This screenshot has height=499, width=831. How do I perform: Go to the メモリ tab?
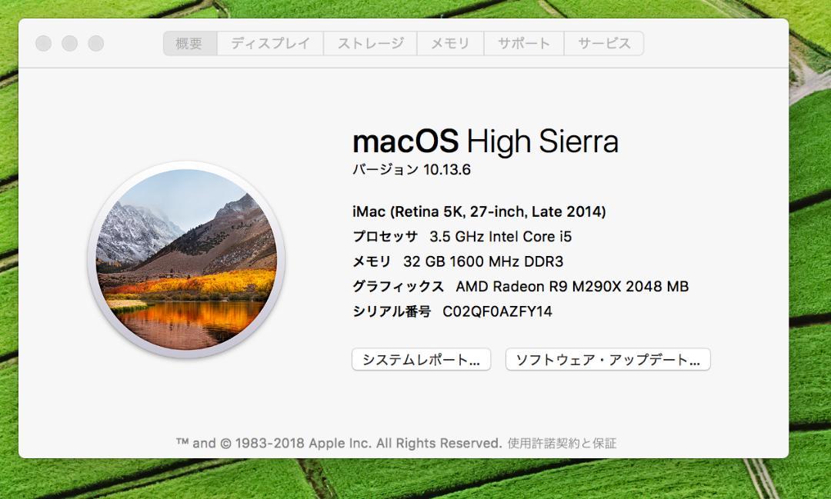pyautogui.click(x=450, y=43)
